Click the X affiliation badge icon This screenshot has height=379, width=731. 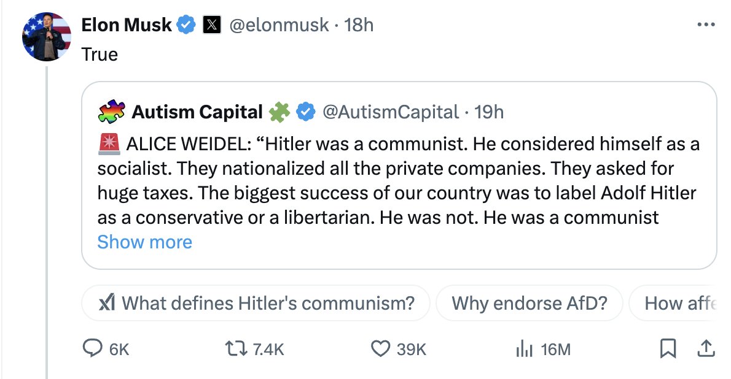coord(211,25)
